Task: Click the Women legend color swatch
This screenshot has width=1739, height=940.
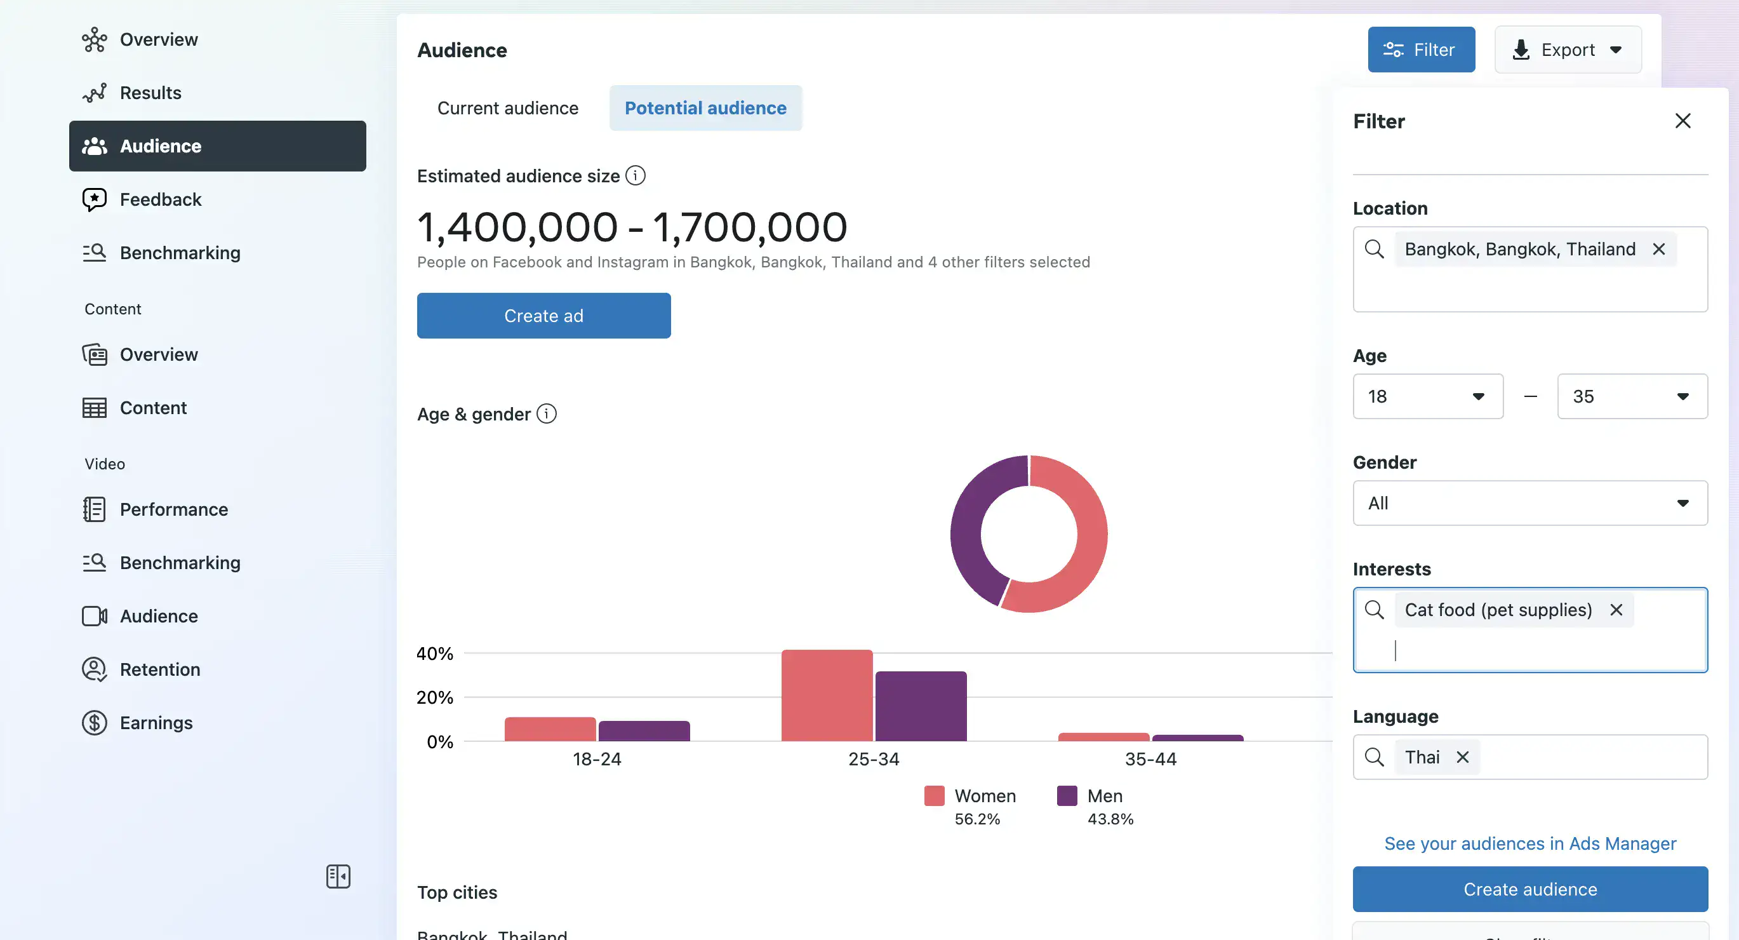Action: click(x=934, y=795)
